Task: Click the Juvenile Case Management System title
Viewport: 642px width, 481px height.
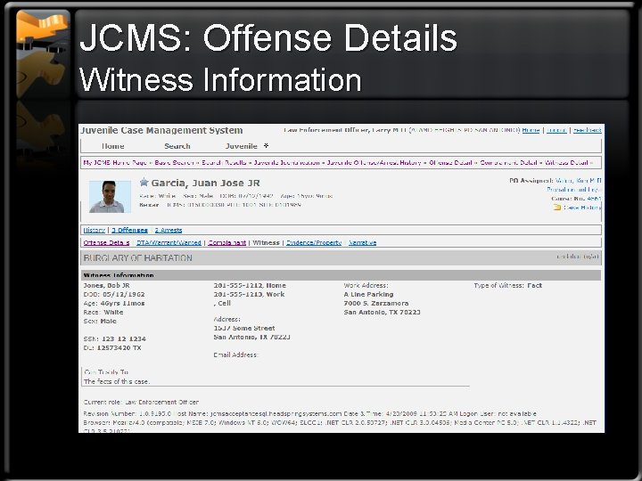Action: [161, 130]
